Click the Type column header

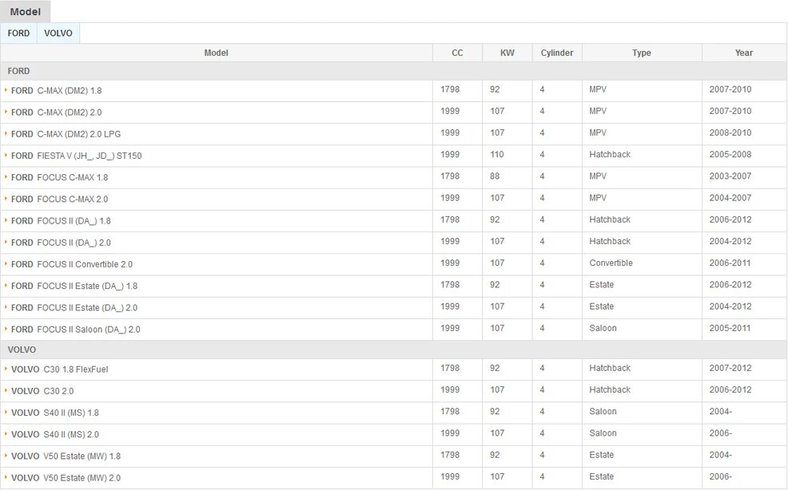click(642, 53)
